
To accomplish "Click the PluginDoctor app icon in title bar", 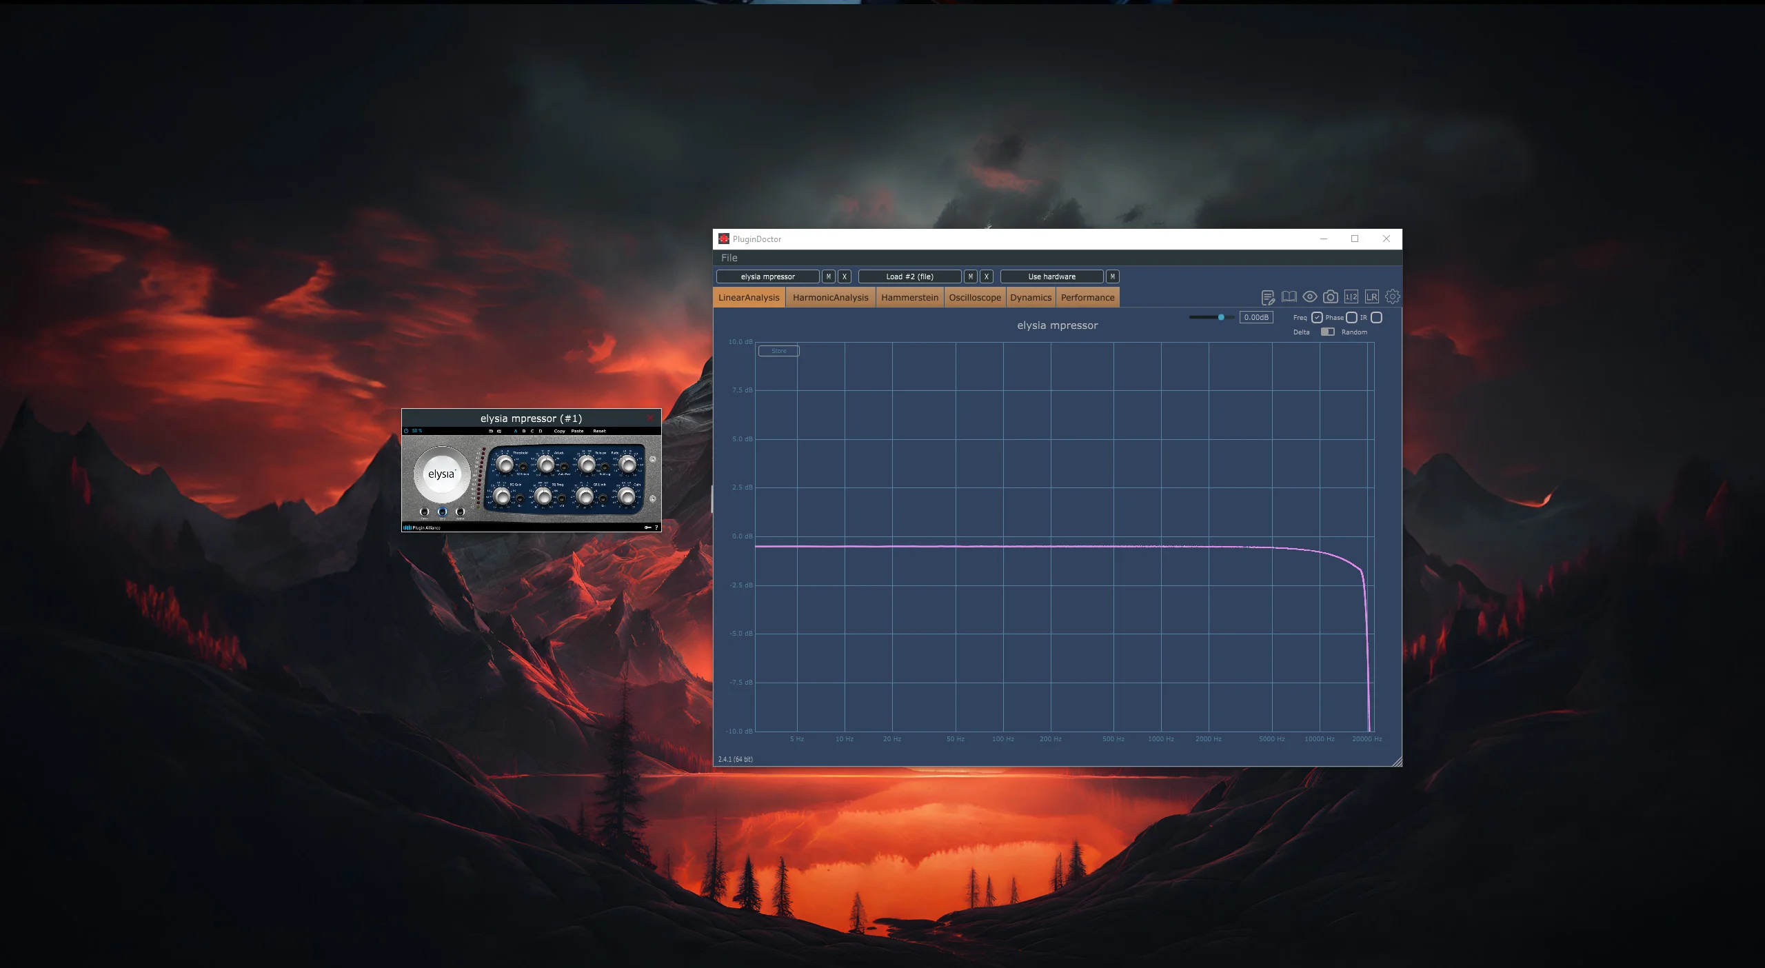I will click(724, 239).
